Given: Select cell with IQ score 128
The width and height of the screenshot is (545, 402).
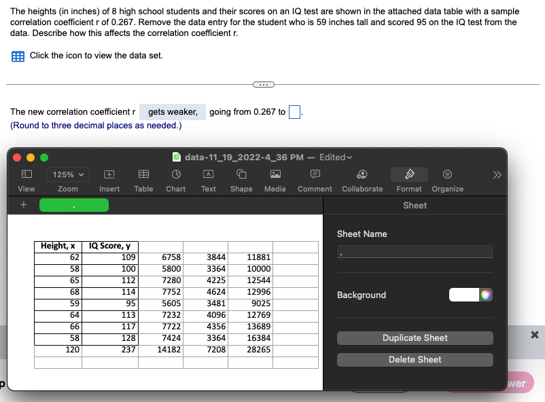Looking at the screenshot, I should pyautogui.click(x=110, y=338).
